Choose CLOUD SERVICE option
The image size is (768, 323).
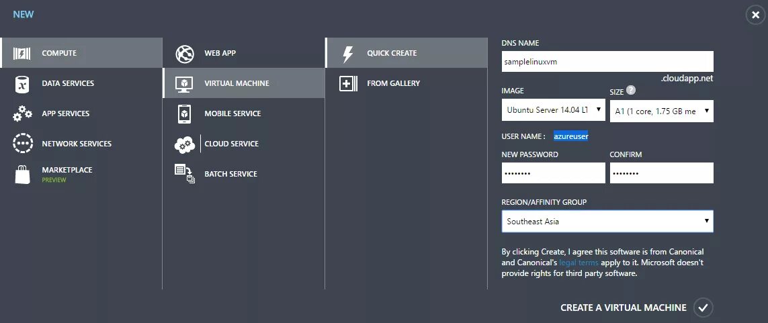tap(243, 144)
